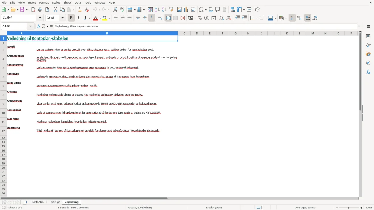Expand the Background Color dropdown arrow

109,18
